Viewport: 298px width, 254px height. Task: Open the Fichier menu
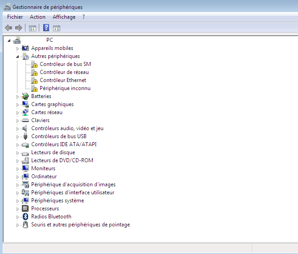15,17
